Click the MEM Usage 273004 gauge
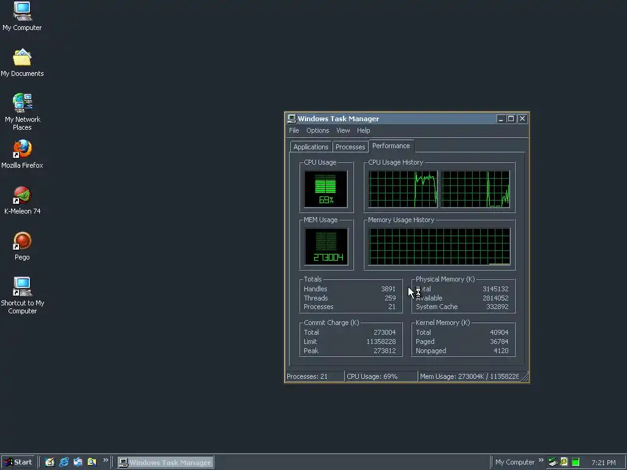 click(326, 247)
